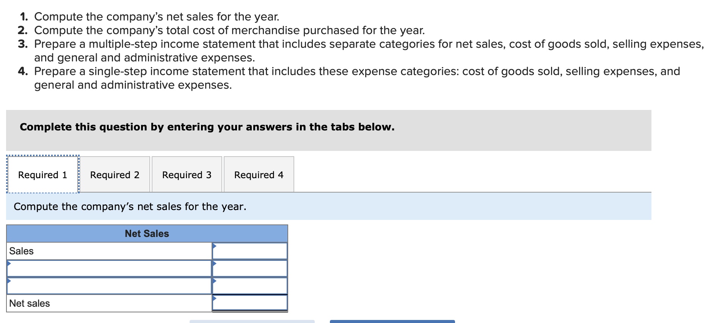Image resolution: width=725 pixels, height=323 pixels.
Task: Switch to the Required 2 tab
Action: click(115, 175)
